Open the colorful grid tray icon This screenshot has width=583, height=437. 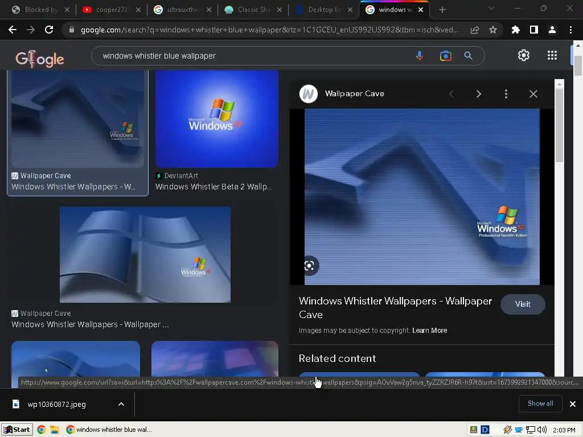click(473, 430)
